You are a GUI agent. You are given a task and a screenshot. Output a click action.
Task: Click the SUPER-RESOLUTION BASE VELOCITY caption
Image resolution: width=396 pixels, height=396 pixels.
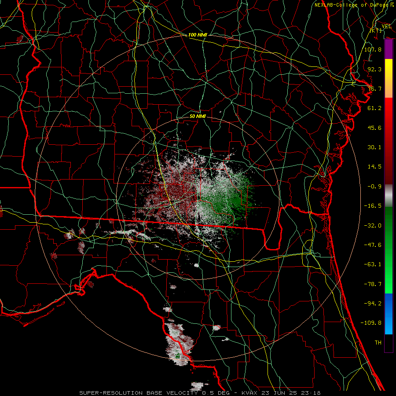139,393
